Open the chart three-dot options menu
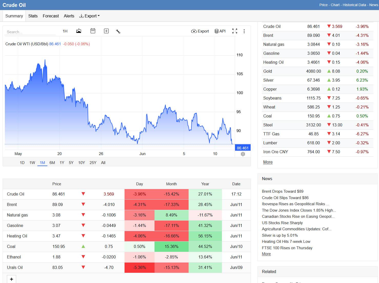 tap(244, 31)
